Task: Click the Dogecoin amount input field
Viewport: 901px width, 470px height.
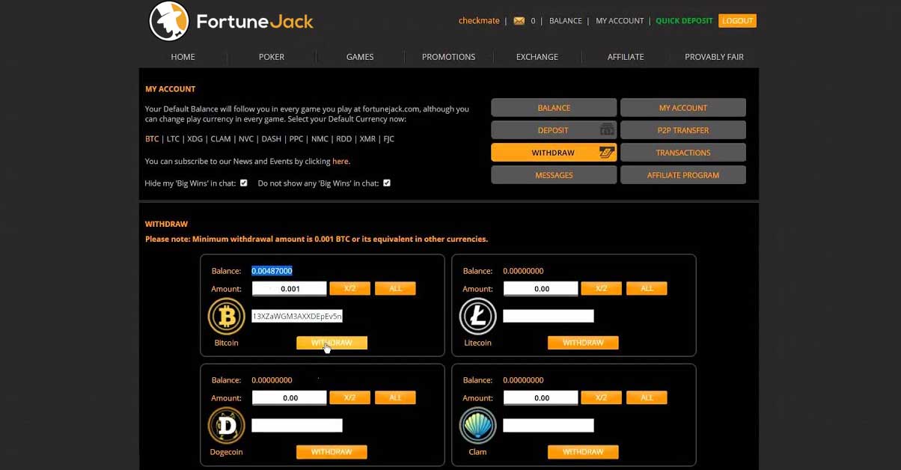Action: [289, 398]
